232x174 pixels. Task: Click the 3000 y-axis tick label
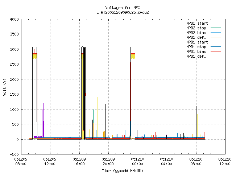pyautogui.click(x=14, y=49)
